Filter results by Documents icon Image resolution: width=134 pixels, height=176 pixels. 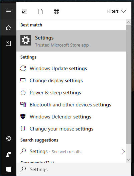40,11
